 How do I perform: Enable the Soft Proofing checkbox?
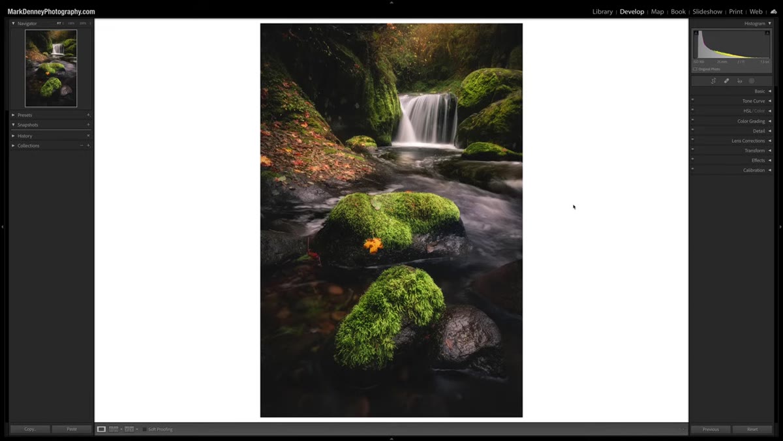point(144,429)
